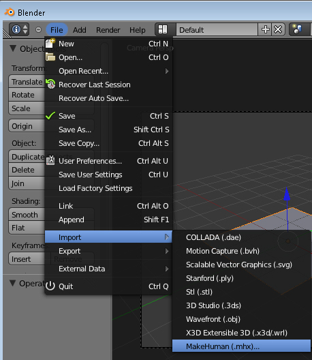This screenshot has height=360, width=312.
Task: Select Recover Last Session
Action: click(108, 85)
